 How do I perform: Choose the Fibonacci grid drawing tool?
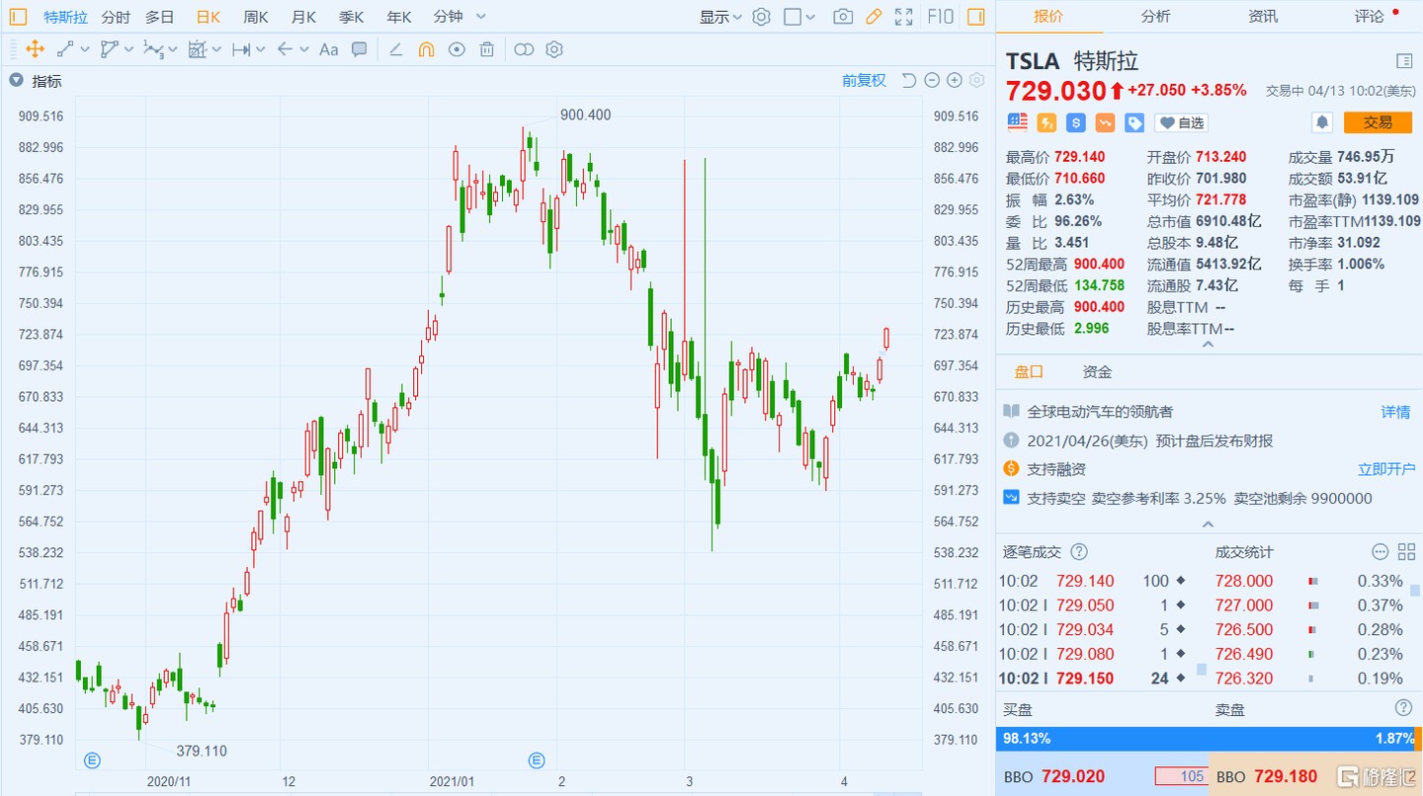(197, 49)
